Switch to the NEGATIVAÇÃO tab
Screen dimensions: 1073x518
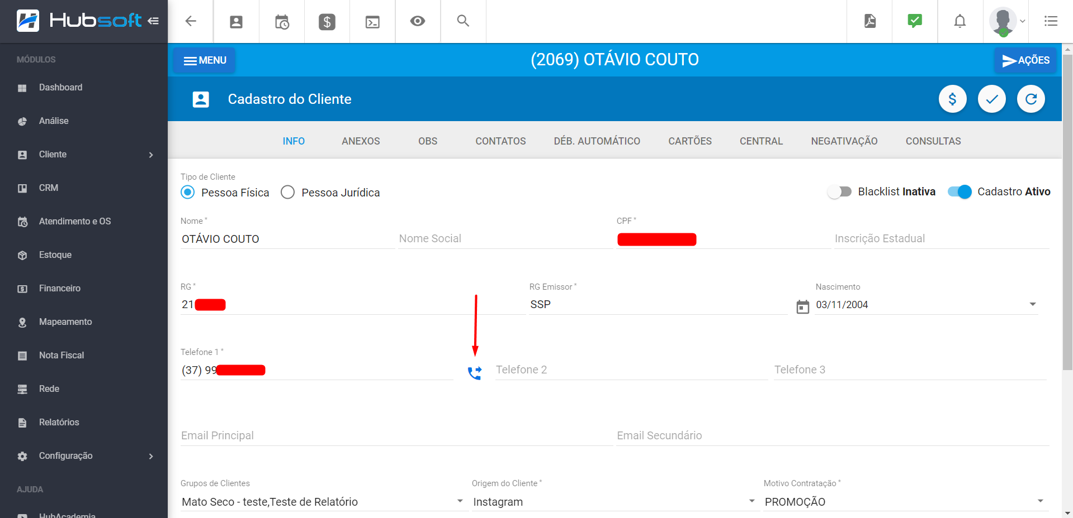844,141
